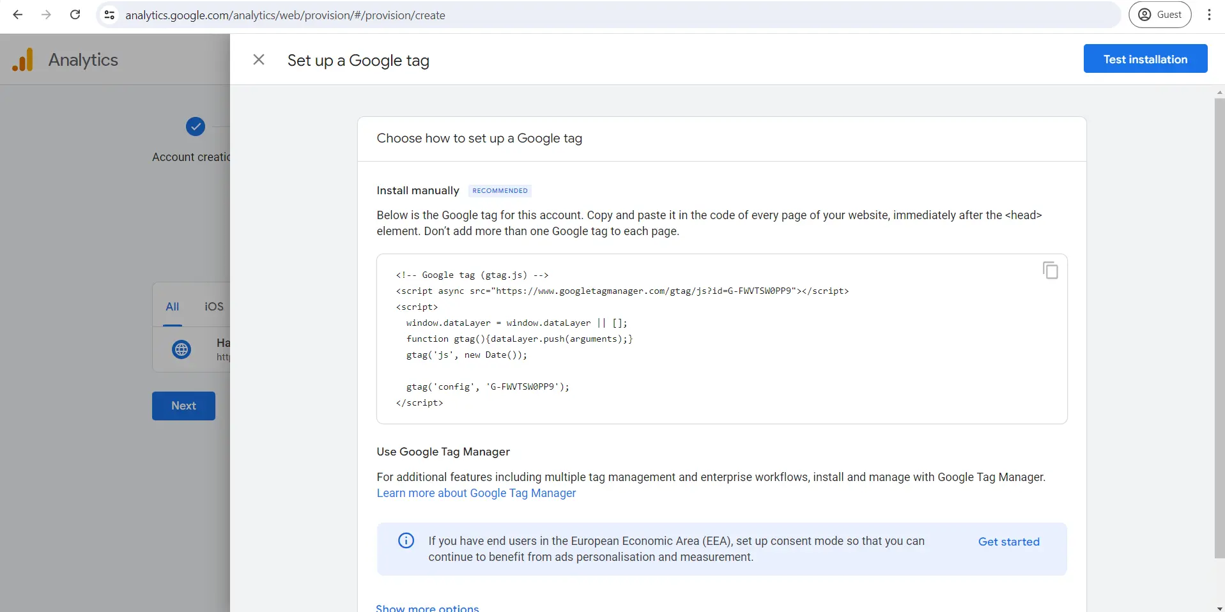
Task: Click the info icon in EEA notice
Action: point(406,540)
